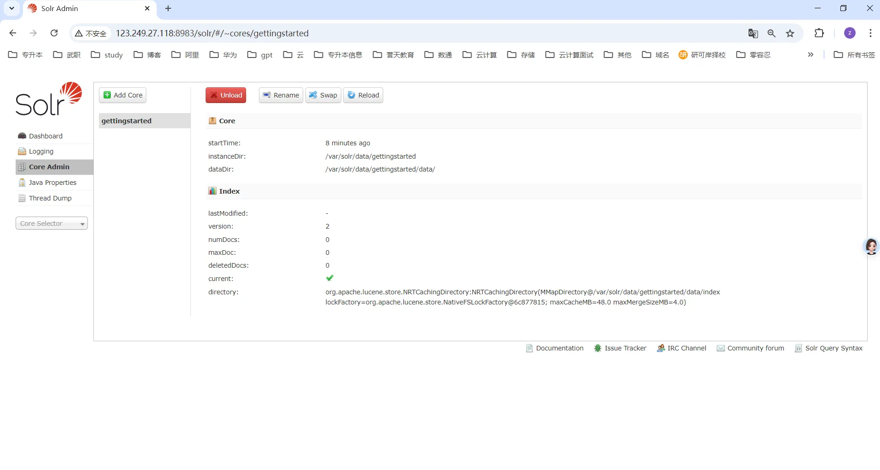Click the Solr logo
Viewport: 880px width, 470px height.
49,99
